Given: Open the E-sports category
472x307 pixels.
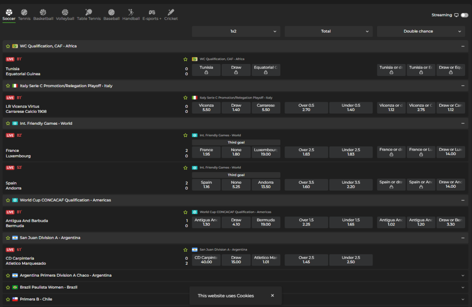Looking at the screenshot, I should click(152, 13).
